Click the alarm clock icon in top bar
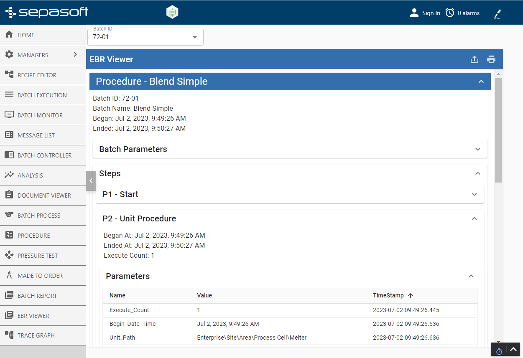 (450, 13)
